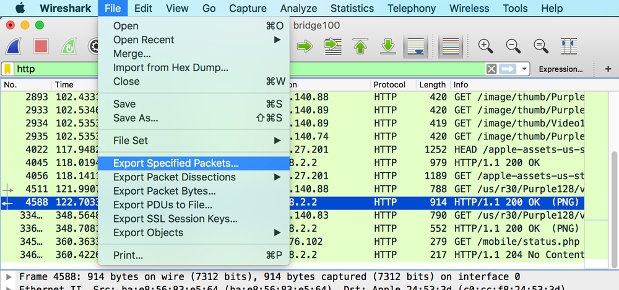Select the highlighted packet 4588 row
The width and height of the screenshot is (619, 290).
[x=293, y=203]
